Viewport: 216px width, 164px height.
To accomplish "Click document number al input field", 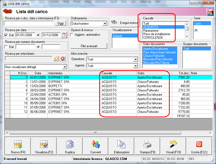I will pyautogui.click(x=51, y=47).
